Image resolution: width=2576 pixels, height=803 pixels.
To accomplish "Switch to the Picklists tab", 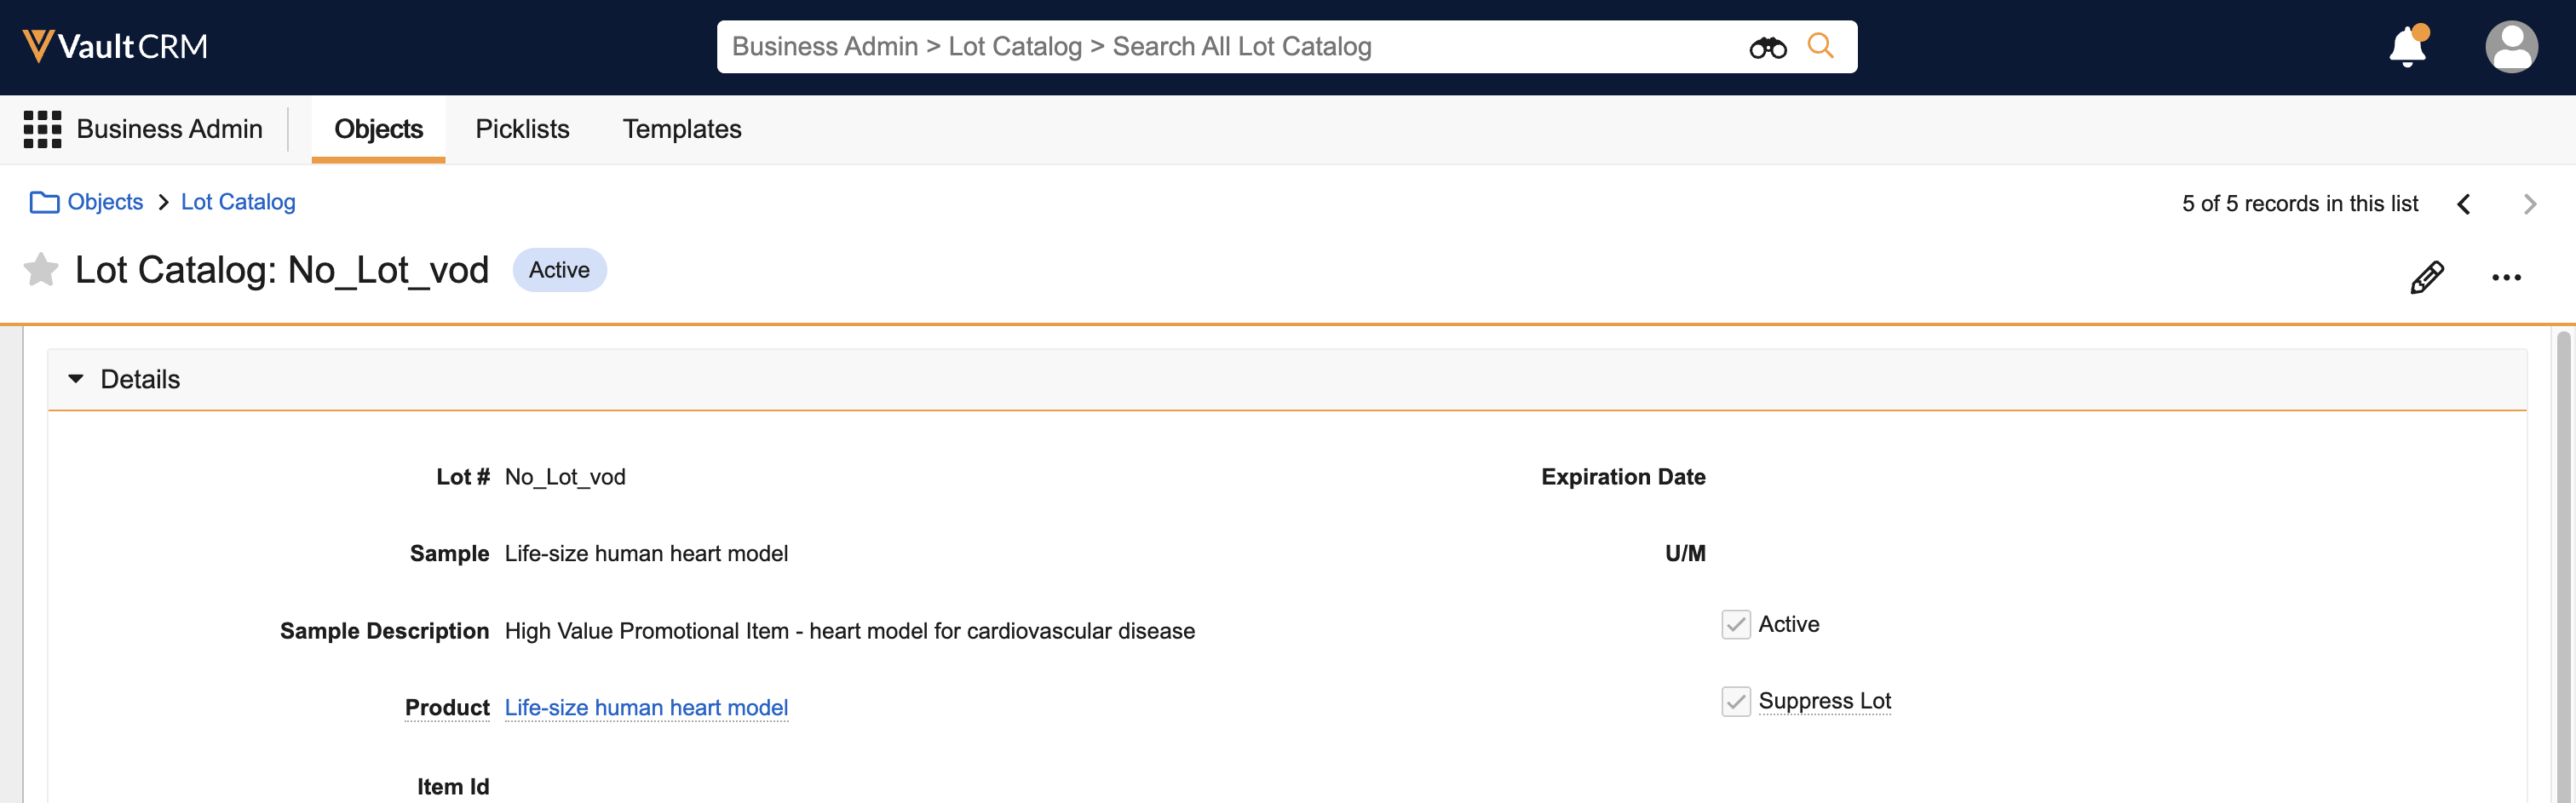I will (522, 129).
